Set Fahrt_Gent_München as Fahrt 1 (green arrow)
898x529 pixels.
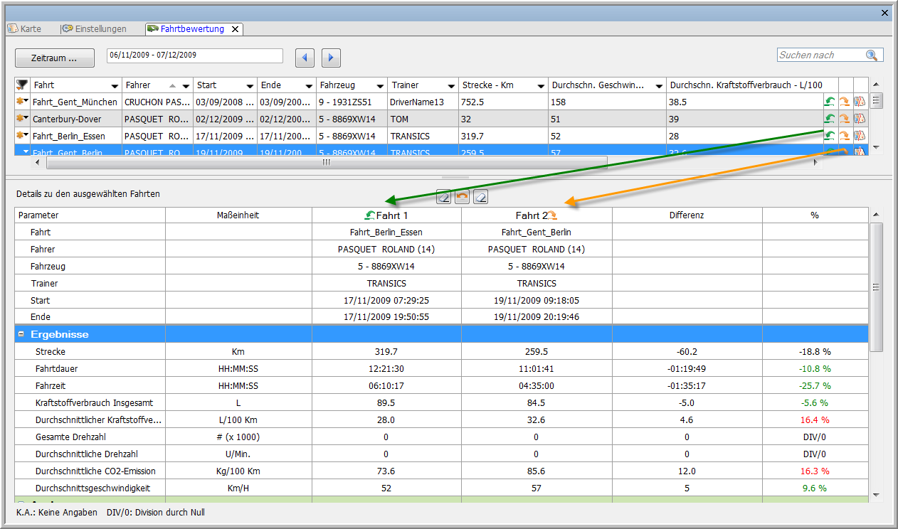[x=830, y=102]
